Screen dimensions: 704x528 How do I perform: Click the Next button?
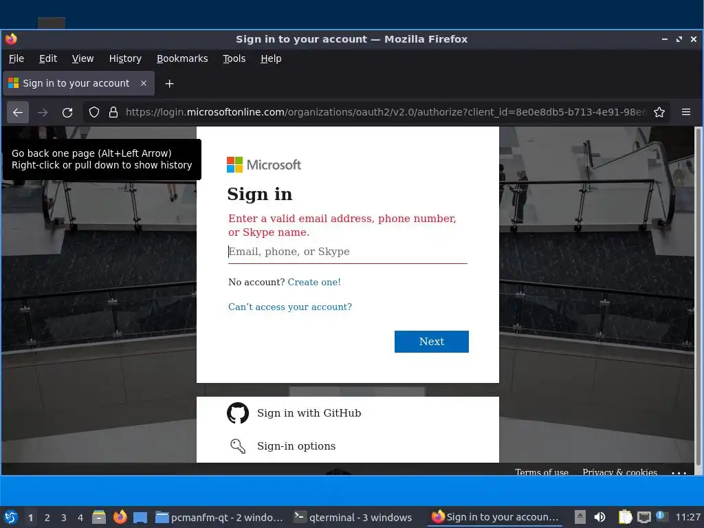click(x=432, y=342)
